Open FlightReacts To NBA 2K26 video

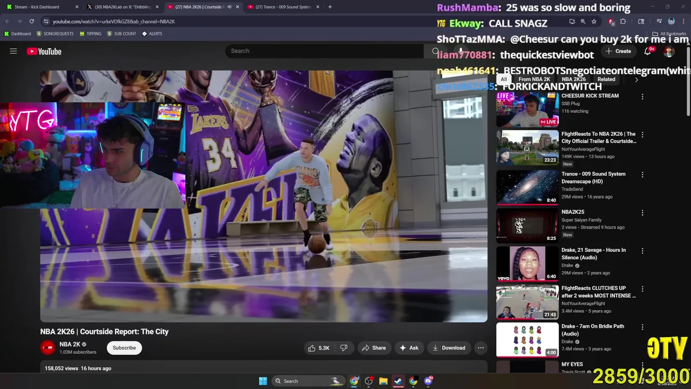click(527, 147)
